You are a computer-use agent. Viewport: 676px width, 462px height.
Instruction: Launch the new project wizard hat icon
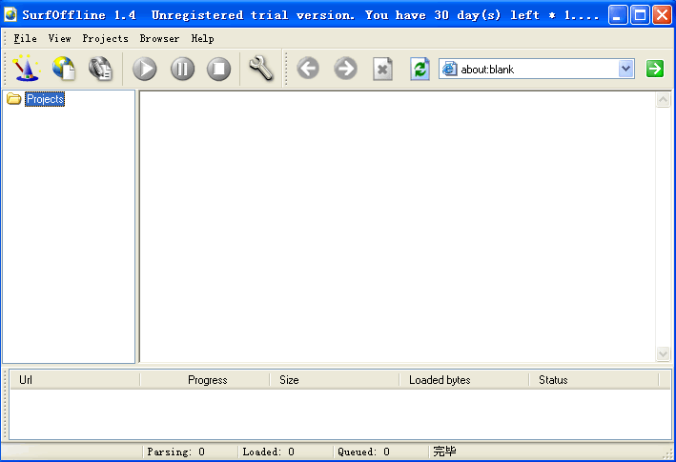pos(27,68)
